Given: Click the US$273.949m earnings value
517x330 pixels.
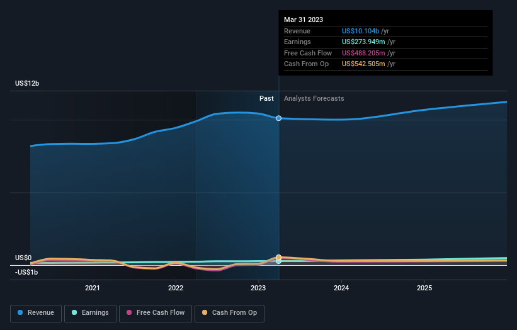Looking at the screenshot, I should pyautogui.click(x=363, y=42).
